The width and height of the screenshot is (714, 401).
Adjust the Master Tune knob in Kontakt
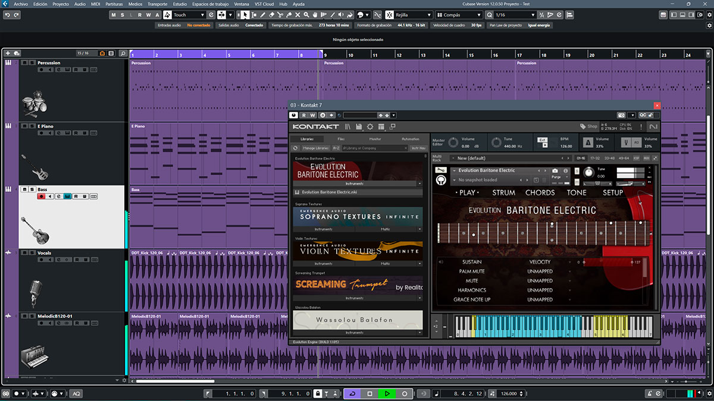[x=496, y=143]
